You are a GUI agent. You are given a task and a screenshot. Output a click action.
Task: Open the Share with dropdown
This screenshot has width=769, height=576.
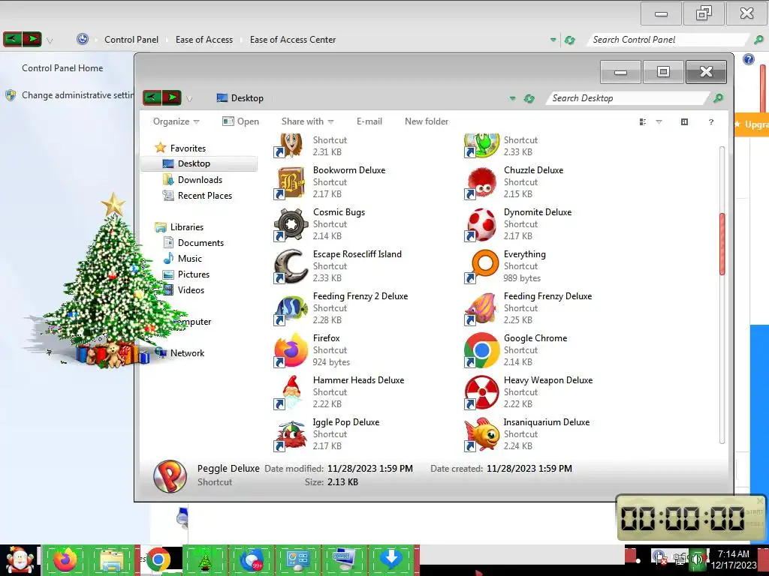(x=307, y=121)
